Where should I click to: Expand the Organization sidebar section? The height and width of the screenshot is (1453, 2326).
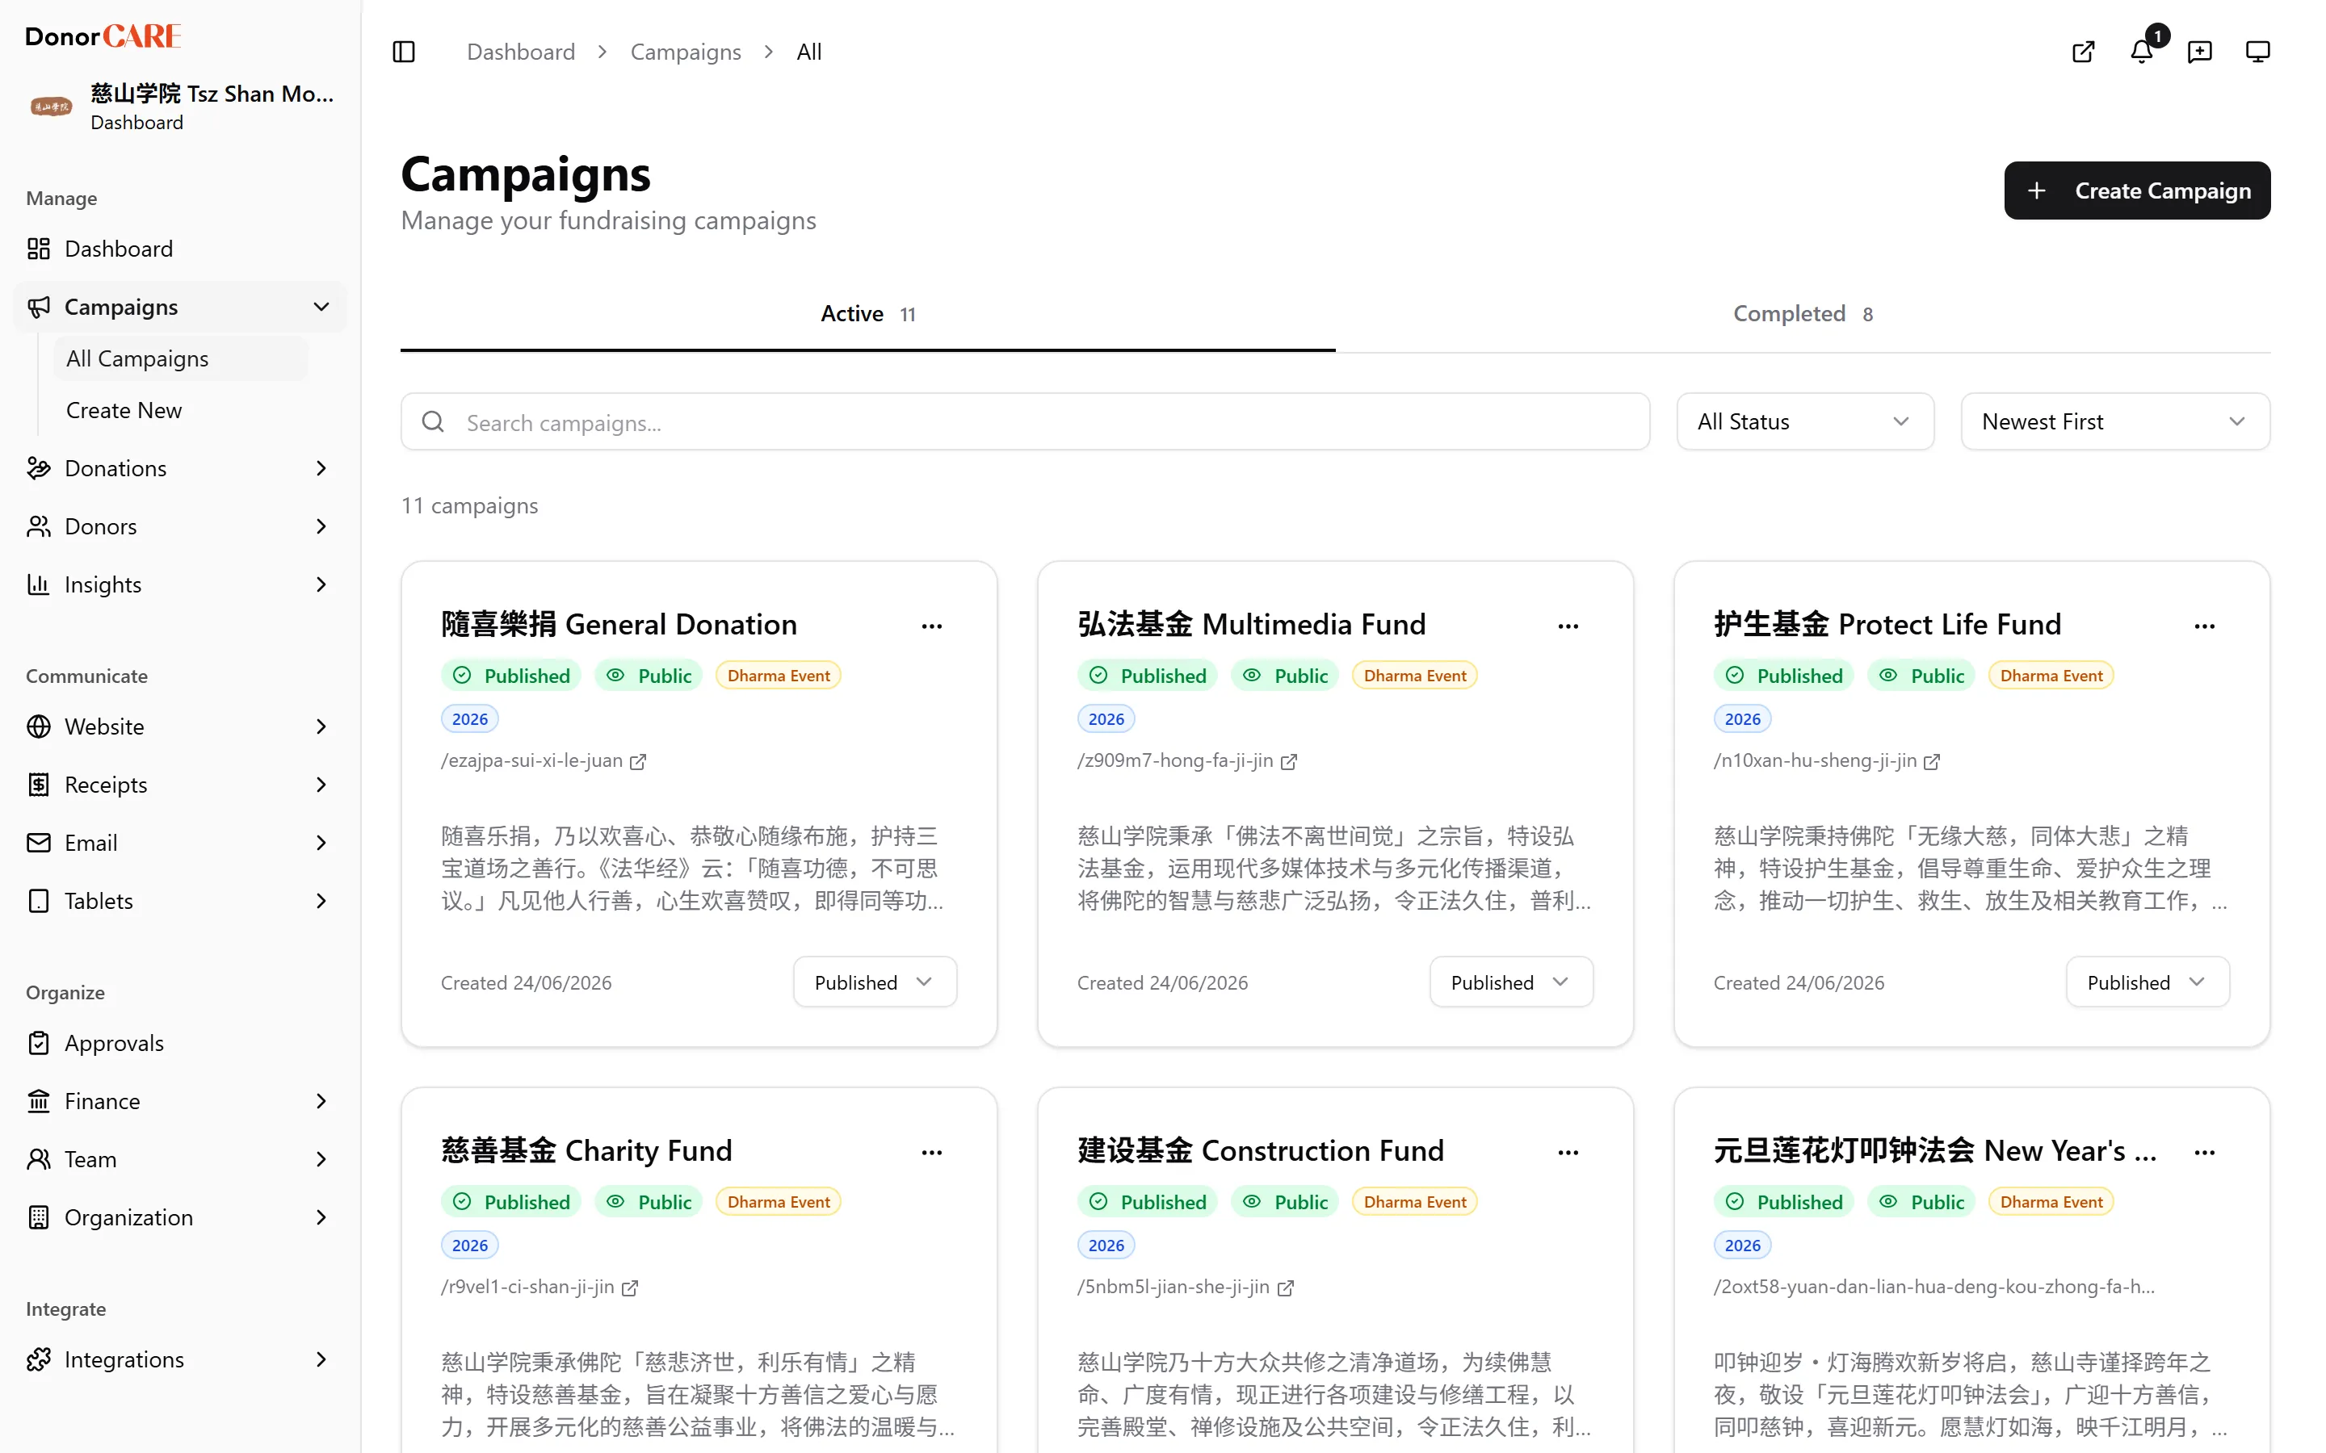pos(321,1217)
